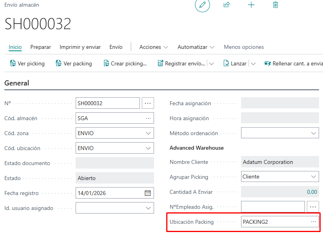Expand the Cód. zona dropdown
Viewport: 323px width, 247px height.
pos(148,133)
